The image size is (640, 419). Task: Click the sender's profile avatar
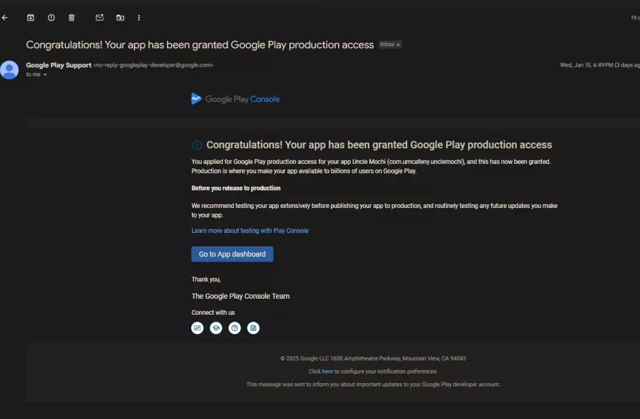click(10, 70)
